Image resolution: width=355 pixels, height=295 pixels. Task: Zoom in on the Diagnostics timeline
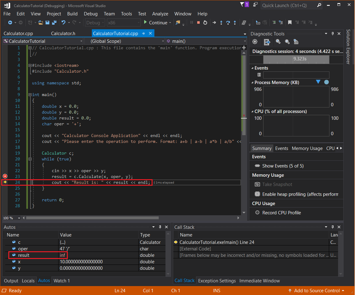point(278,42)
